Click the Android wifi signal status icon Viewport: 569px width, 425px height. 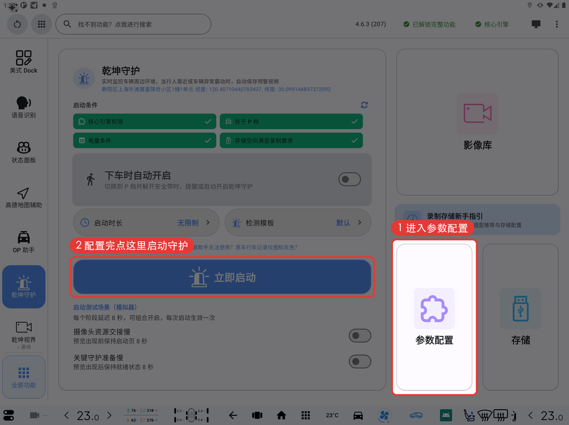[550, 5]
